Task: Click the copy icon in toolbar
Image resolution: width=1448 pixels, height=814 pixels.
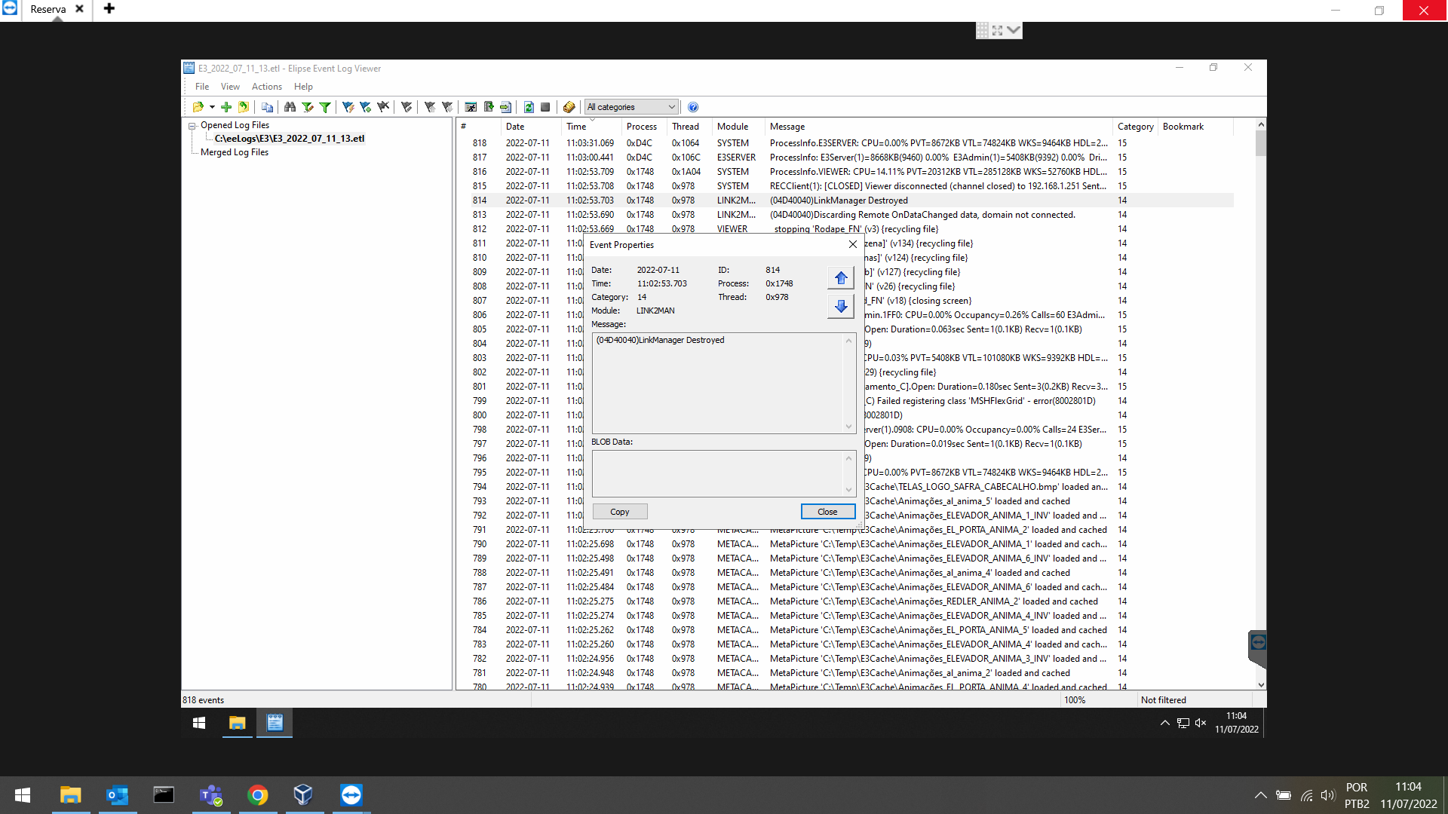Action: 267,107
